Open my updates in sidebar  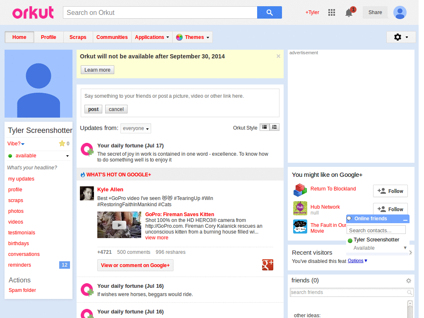(x=22, y=179)
